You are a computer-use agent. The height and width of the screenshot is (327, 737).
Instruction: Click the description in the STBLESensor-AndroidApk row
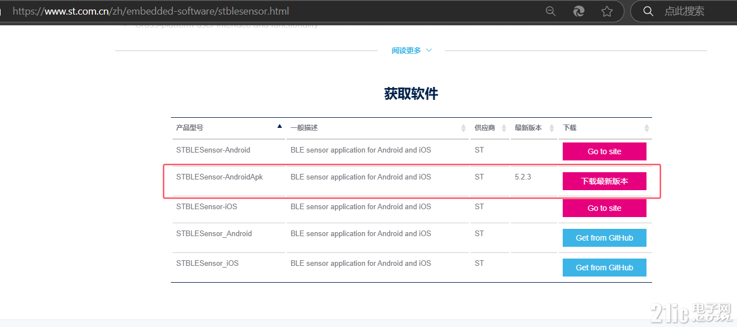pos(361,177)
